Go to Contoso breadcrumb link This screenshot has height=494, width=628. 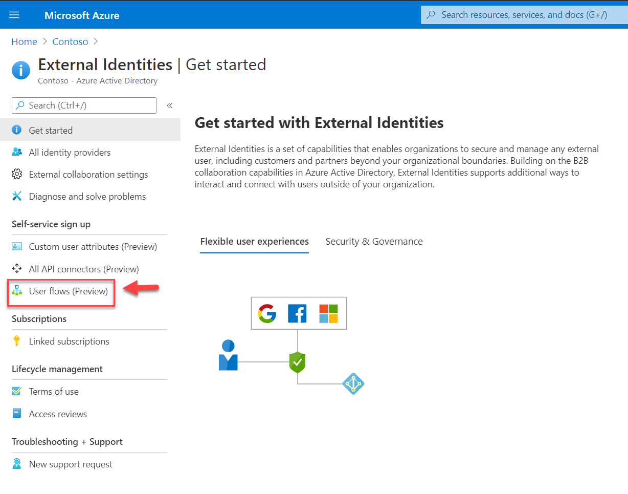70,41
